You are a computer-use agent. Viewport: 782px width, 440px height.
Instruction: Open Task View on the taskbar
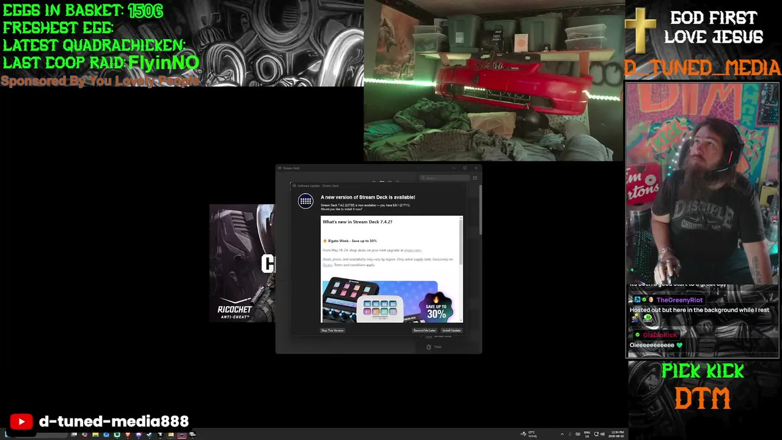coord(74,435)
